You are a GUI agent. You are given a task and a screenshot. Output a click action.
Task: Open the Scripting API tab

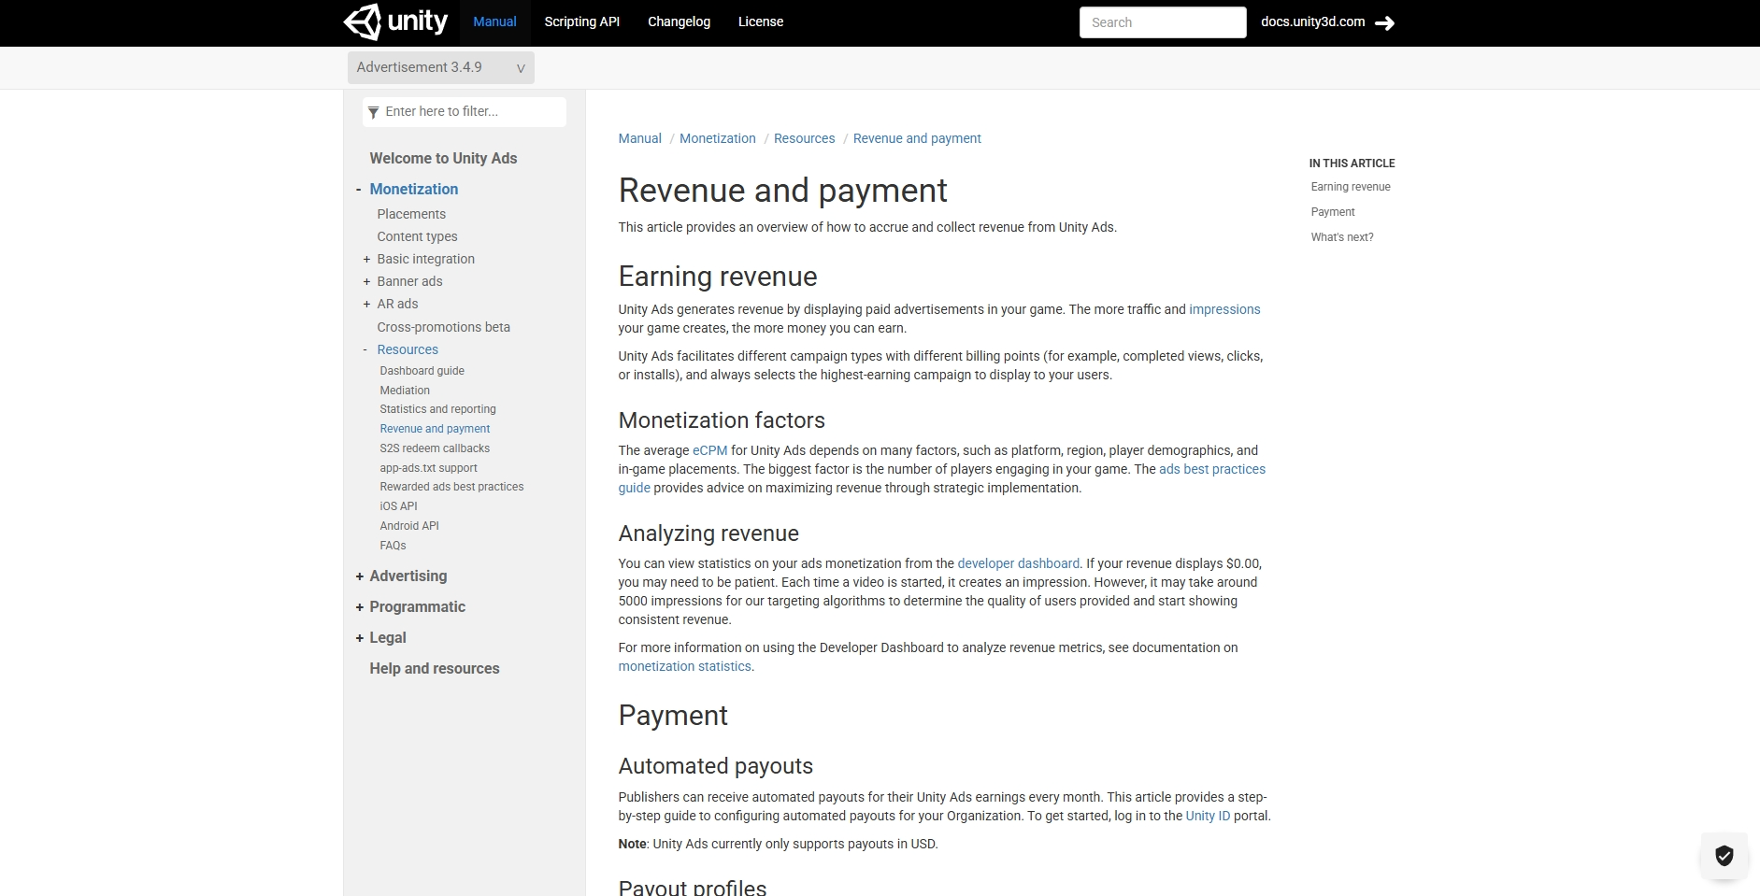(581, 22)
